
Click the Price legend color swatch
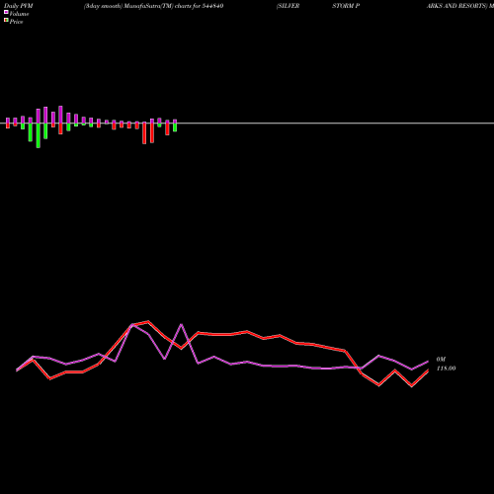6,21
